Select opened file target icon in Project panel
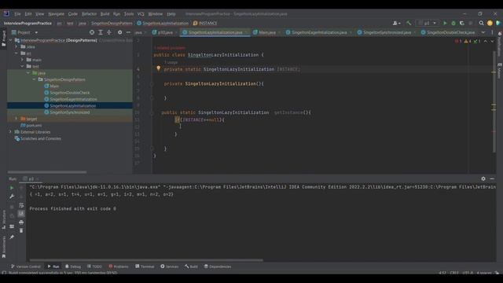This screenshot has height=283, width=503. point(92,32)
